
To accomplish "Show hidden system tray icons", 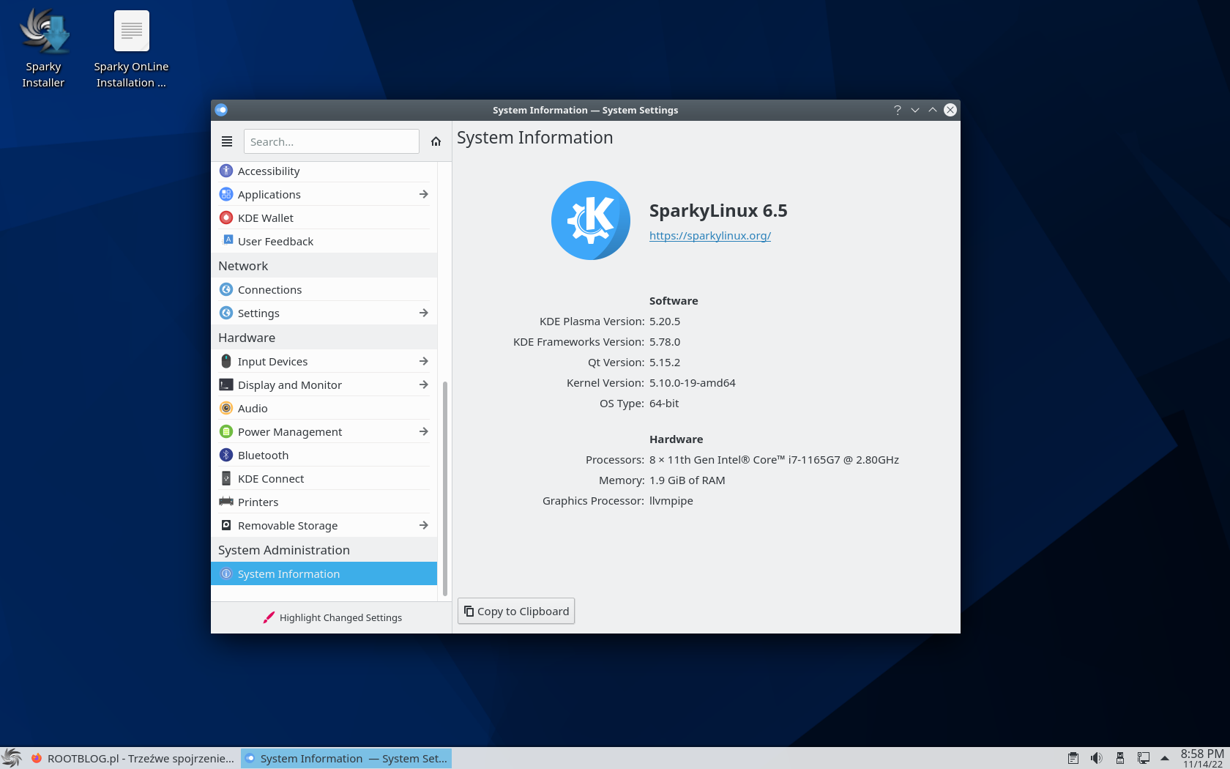I will pos(1164,758).
